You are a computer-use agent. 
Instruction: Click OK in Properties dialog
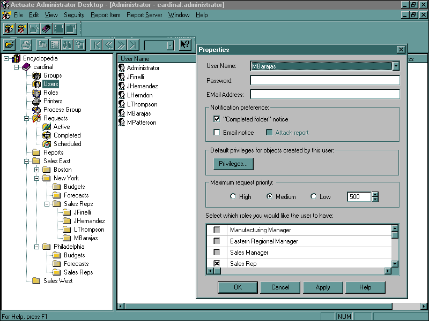tap(238, 287)
